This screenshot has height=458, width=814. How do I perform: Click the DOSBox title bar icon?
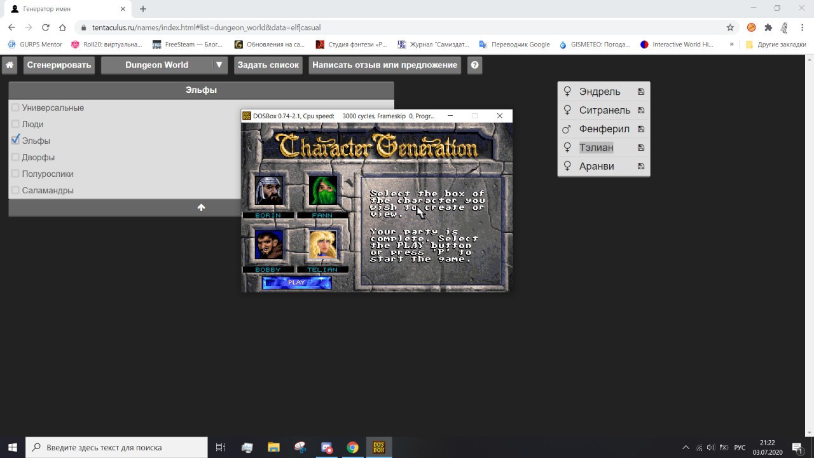[247, 116]
